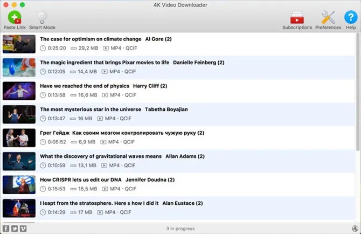Select the Alan Eustace stratosphere thumbnail
The image size is (361, 234).
click(19, 208)
